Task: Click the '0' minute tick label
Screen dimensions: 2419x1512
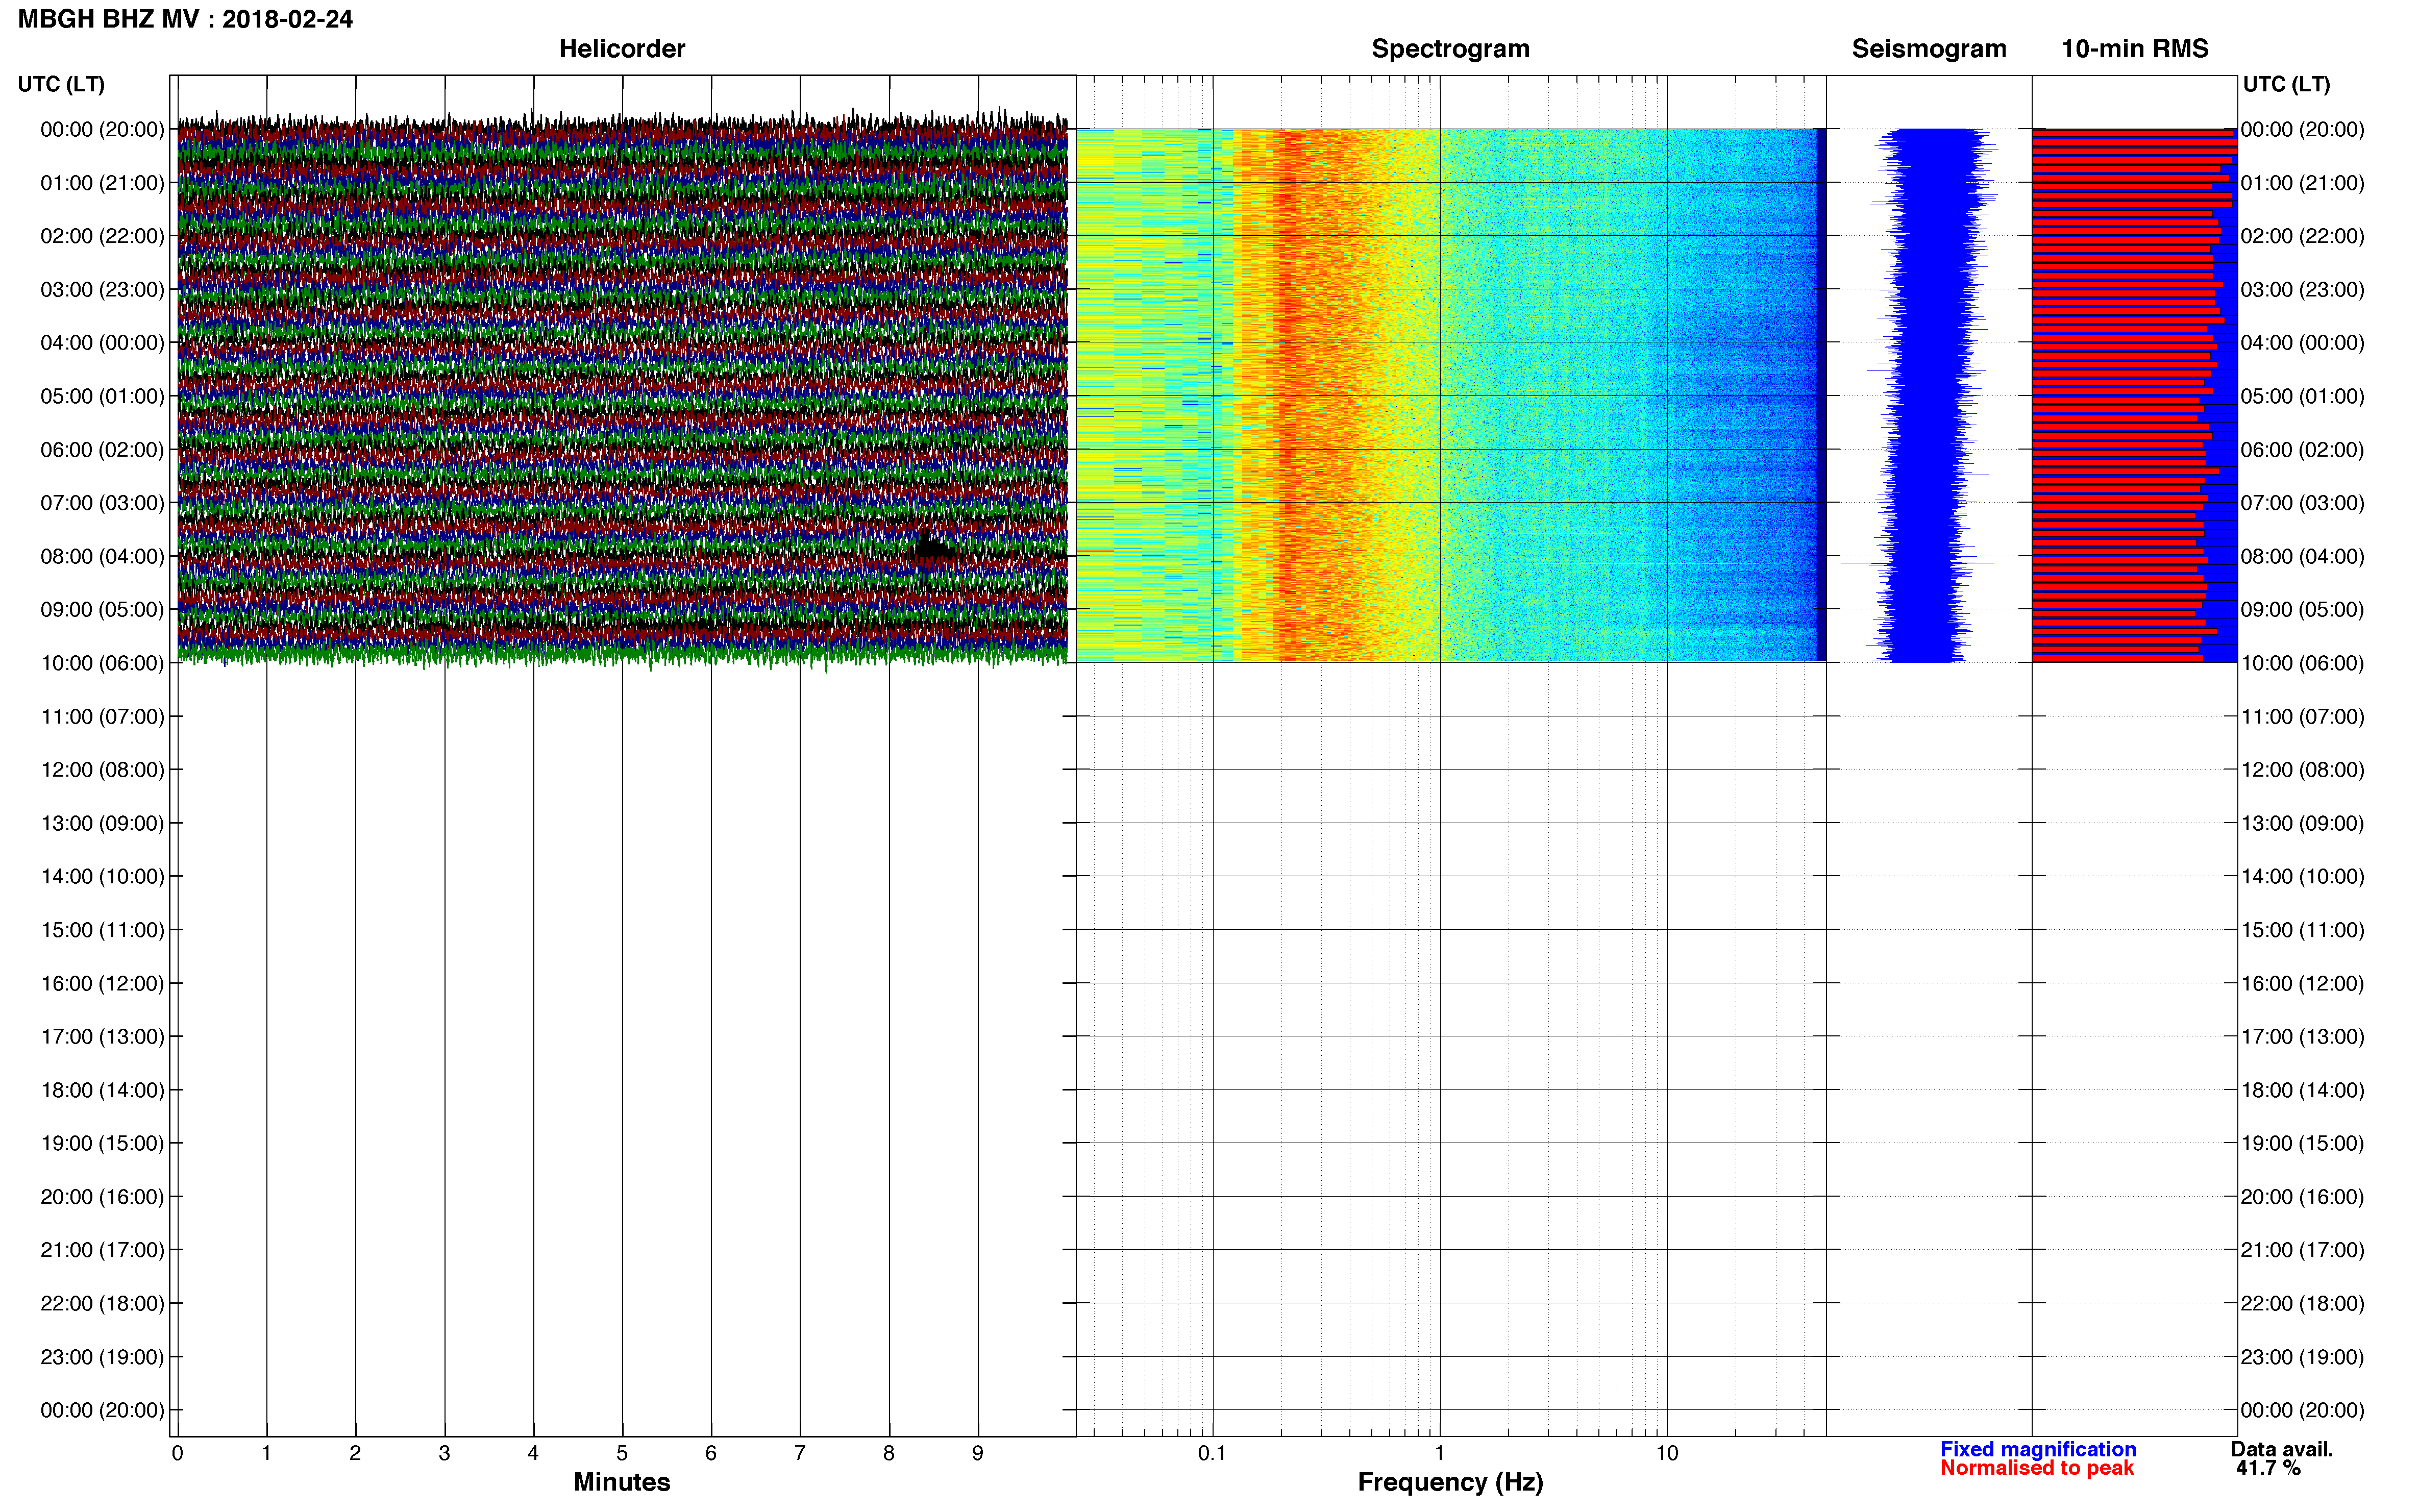Action: (x=177, y=1454)
